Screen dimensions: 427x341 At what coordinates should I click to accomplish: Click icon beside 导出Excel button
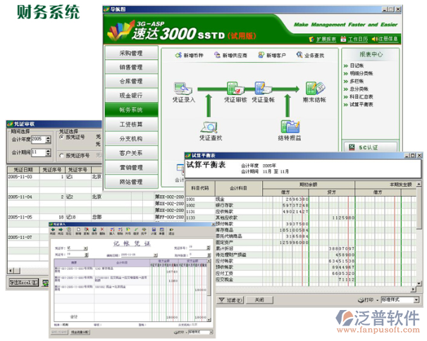tap(46, 283)
